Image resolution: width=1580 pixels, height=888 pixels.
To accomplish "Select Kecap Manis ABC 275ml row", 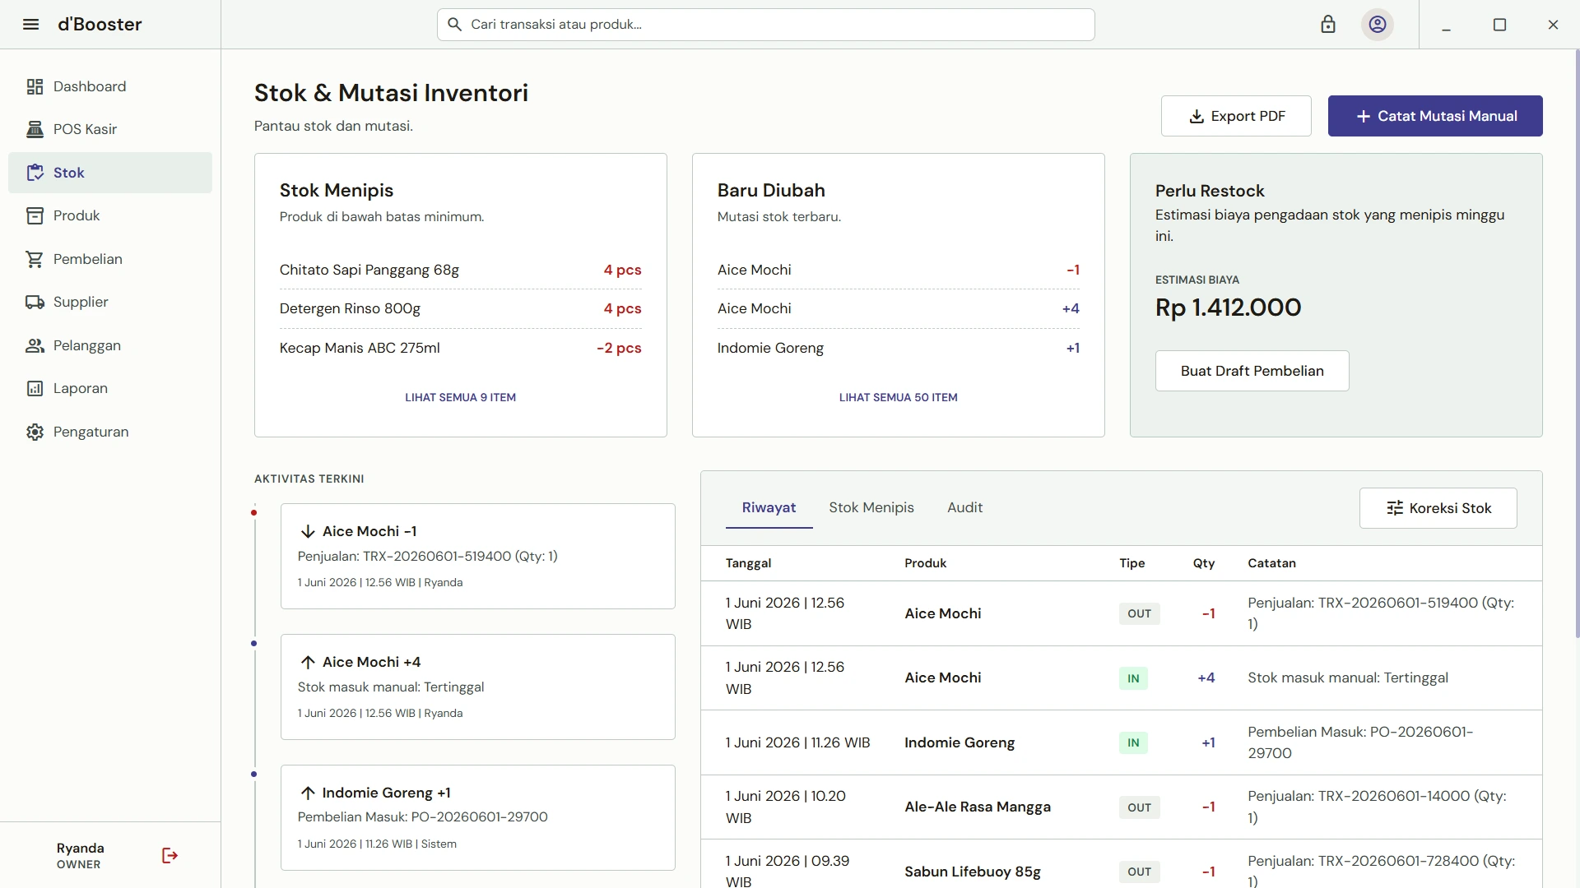I will 460,348.
